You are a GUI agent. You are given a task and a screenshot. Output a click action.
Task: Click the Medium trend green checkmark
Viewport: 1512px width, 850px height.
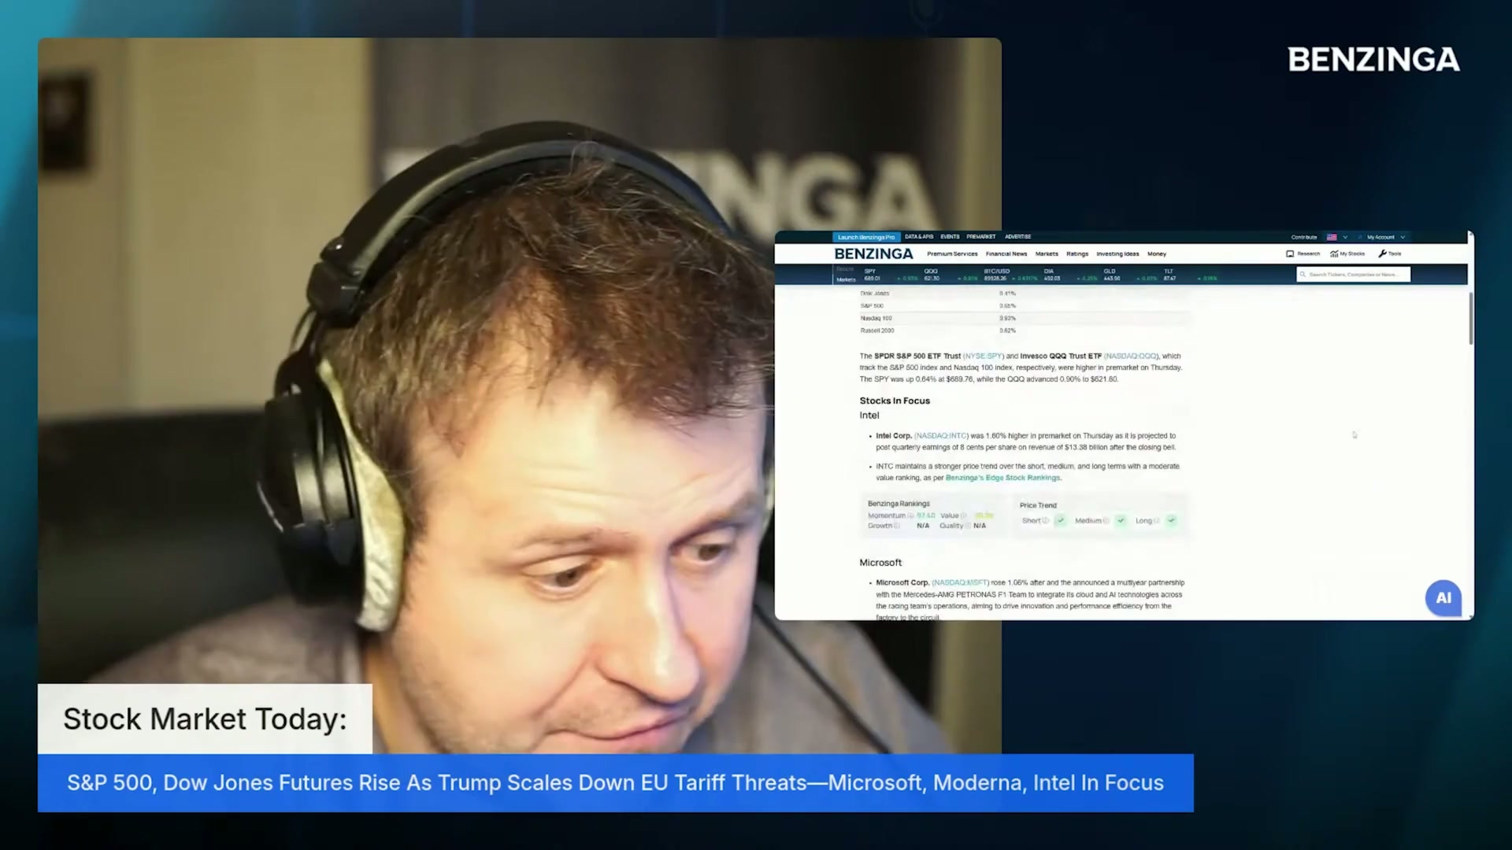(x=1121, y=521)
